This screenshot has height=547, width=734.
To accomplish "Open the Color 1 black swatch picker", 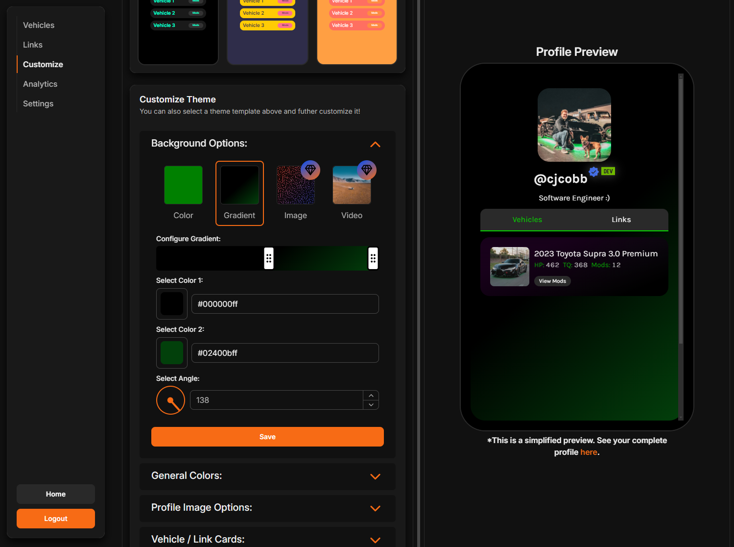I will tap(172, 304).
